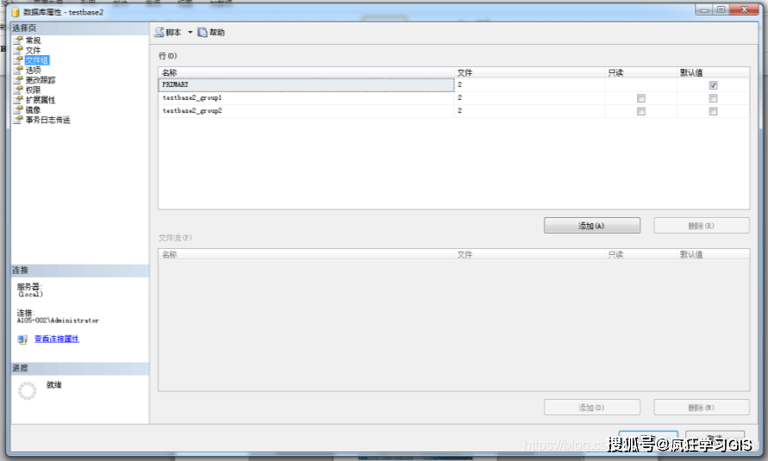768x461 pixels.
Task: Select the testbase2_group2 name cell
Action: (x=306, y=110)
